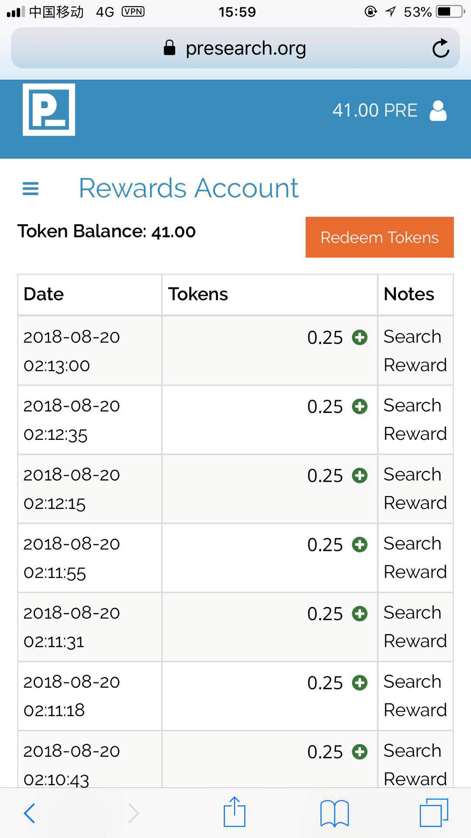
Task: Click green plus icon for 02:11:55 reward
Action: pos(360,544)
